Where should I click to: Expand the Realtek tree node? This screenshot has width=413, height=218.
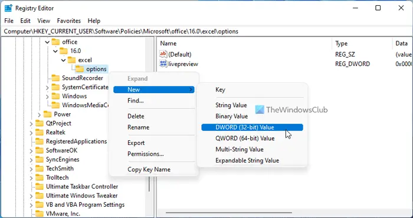pyautogui.click(x=31, y=133)
